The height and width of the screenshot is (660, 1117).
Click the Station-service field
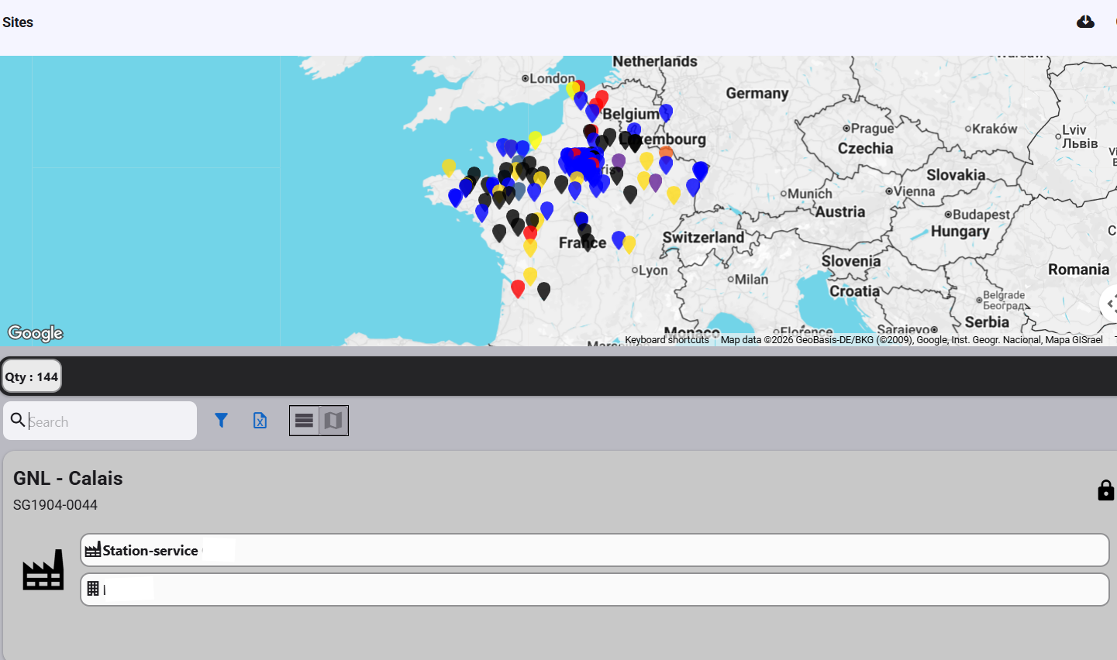[x=595, y=550]
